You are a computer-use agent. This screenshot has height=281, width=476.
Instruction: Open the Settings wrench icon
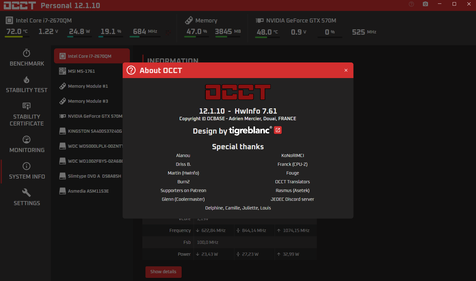click(27, 193)
